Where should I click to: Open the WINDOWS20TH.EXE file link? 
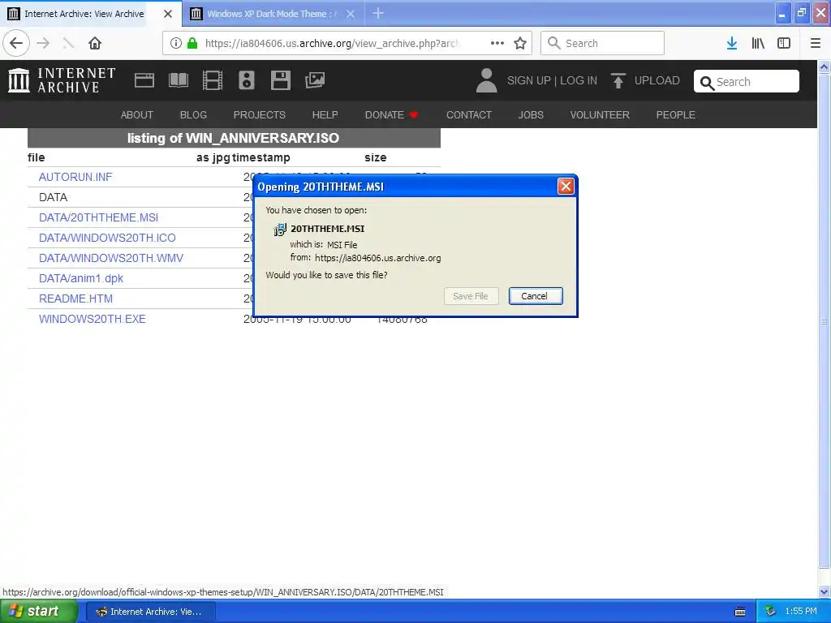click(x=93, y=319)
